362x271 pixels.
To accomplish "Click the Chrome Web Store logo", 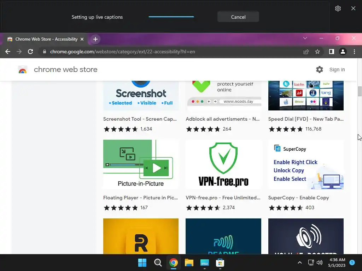I will (x=23, y=70).
